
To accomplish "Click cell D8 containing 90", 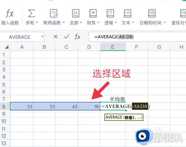I will [x=89, y=106].
